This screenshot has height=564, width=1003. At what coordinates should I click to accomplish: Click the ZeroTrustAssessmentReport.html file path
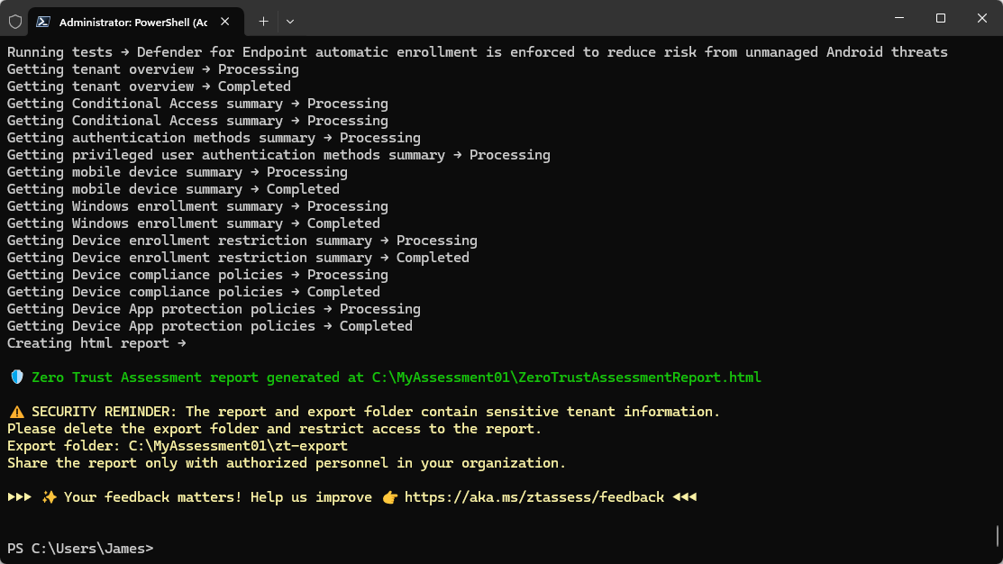pyautogui.click(x=566, y=378)
